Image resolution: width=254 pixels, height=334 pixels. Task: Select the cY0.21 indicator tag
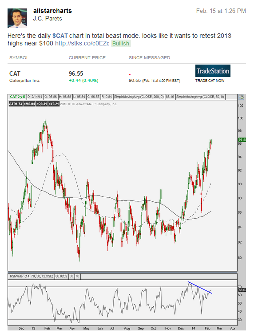pos(54,104)
